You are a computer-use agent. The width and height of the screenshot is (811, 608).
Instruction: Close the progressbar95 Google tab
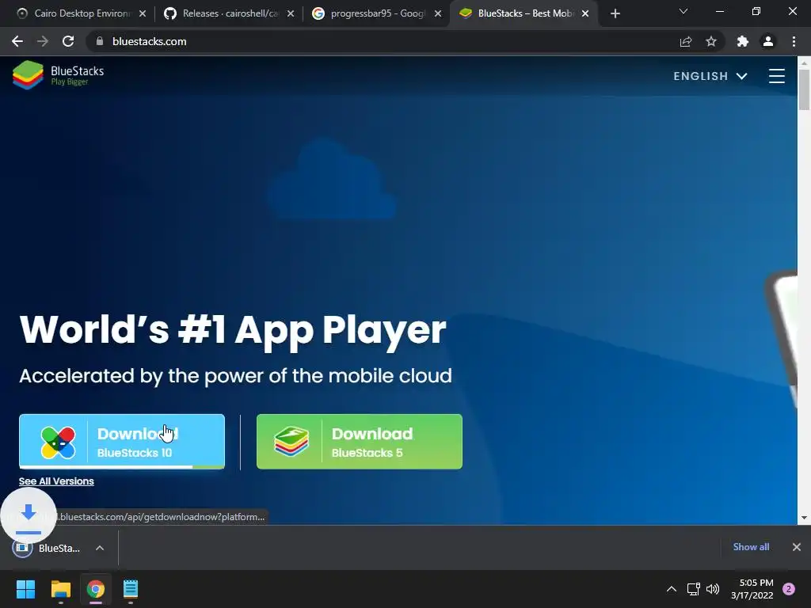coord(438,13)
